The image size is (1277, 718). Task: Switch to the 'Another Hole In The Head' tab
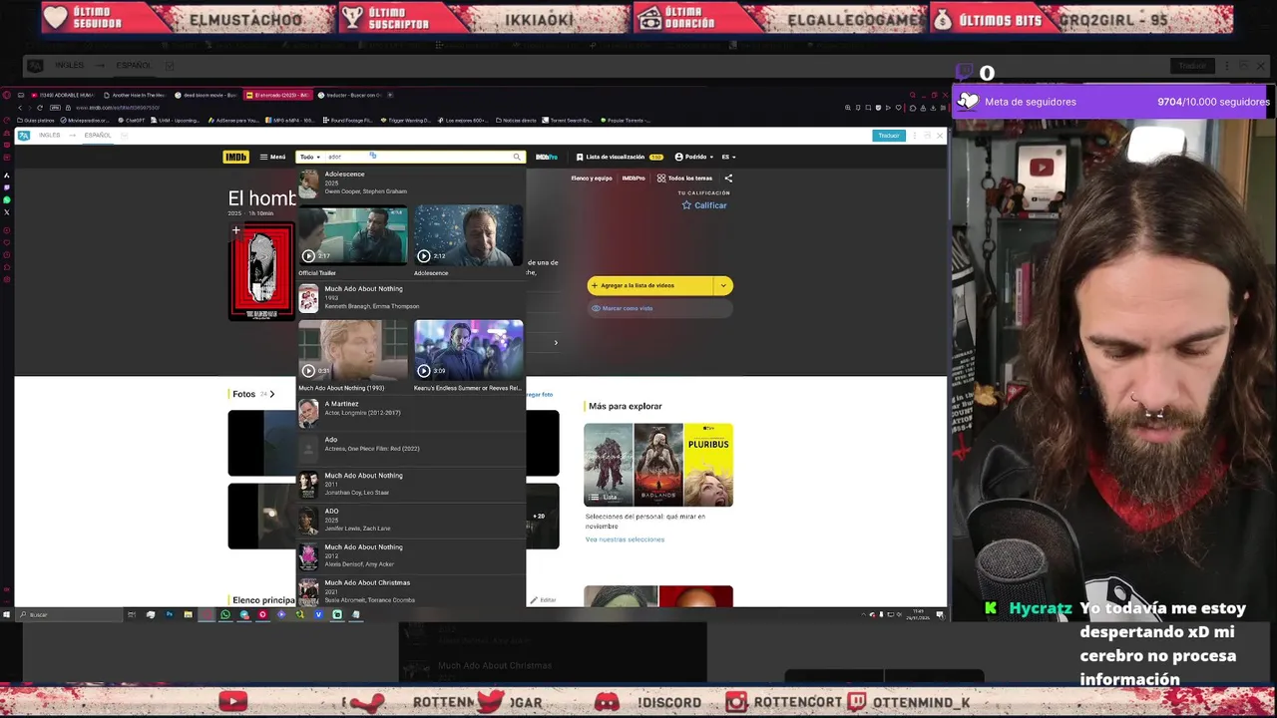135,95
